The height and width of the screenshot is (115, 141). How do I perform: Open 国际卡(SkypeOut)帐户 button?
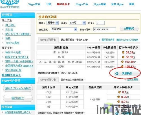pos(18,88)
